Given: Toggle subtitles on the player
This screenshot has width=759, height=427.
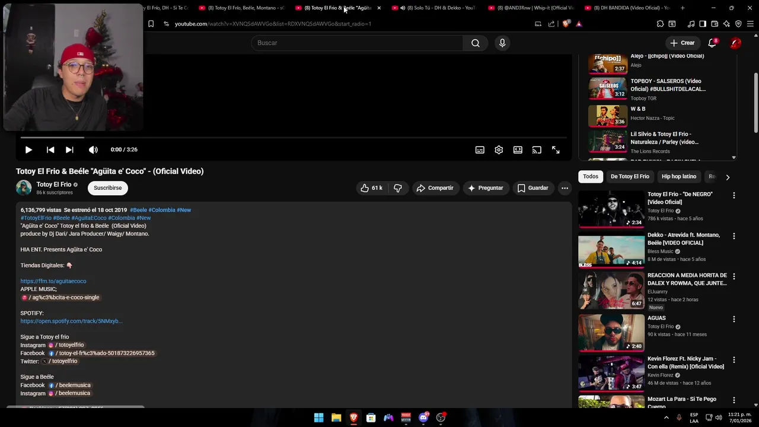Looking at the screenshot, I should [x=480, y=150].
